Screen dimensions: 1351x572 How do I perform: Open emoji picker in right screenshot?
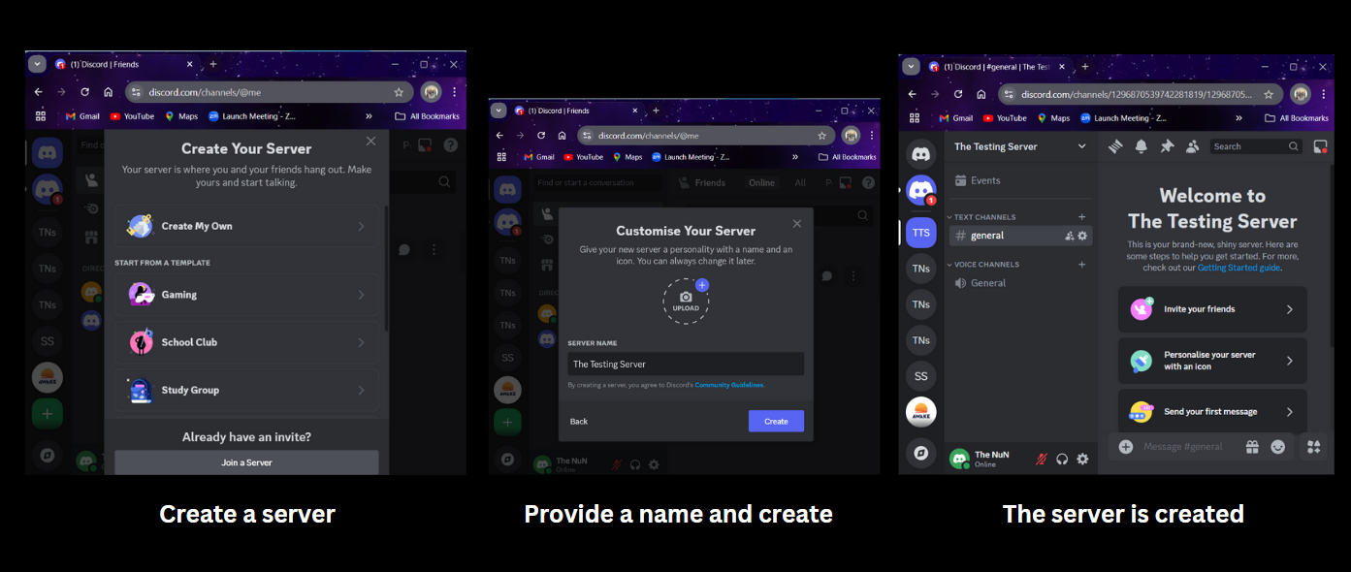coord(1278,447)
